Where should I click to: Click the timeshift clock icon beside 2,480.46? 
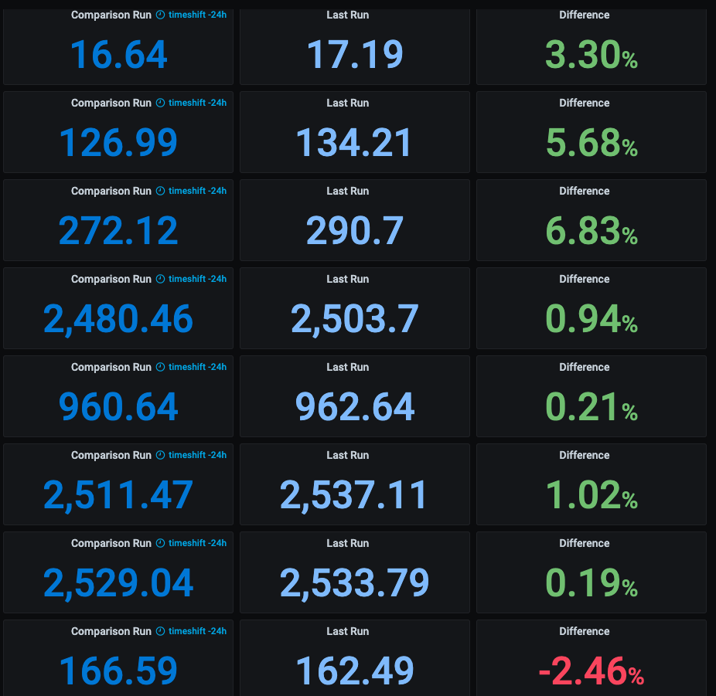coord(160,279)
